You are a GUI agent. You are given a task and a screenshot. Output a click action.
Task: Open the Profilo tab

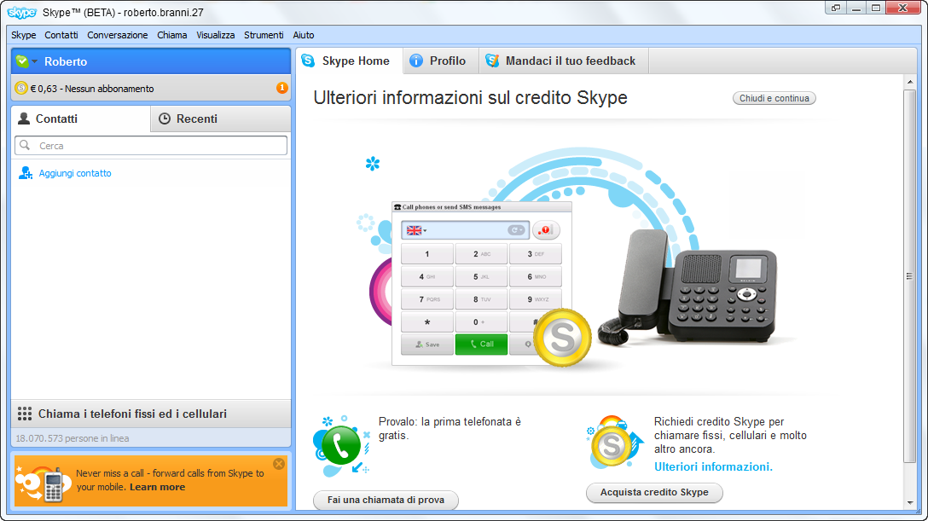(x=441, y=61)
